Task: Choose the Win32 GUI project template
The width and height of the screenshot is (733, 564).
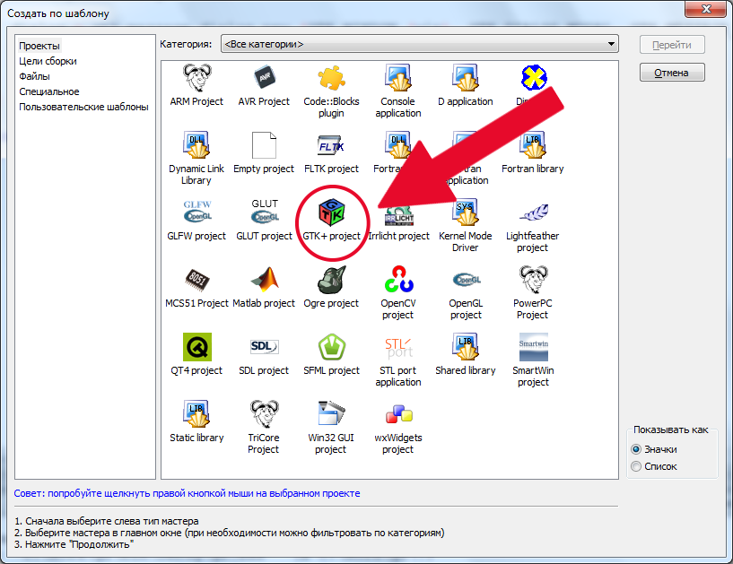Action: coord(331,428)
